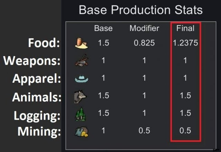The image size is (221, 152).
Task: Click the Final column header
Action: click(185, 28)
